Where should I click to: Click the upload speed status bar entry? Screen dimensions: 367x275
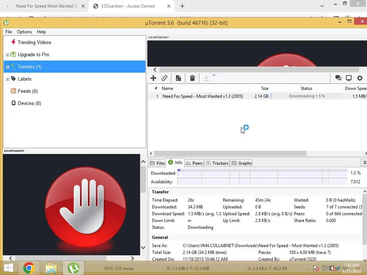coord(267,269)
